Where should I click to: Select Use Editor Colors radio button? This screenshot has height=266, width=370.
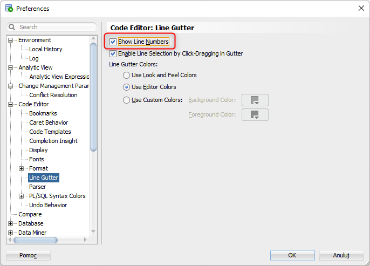point(127,87)
